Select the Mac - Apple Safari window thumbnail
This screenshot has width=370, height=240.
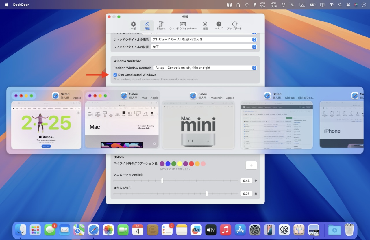coord(122,124)
